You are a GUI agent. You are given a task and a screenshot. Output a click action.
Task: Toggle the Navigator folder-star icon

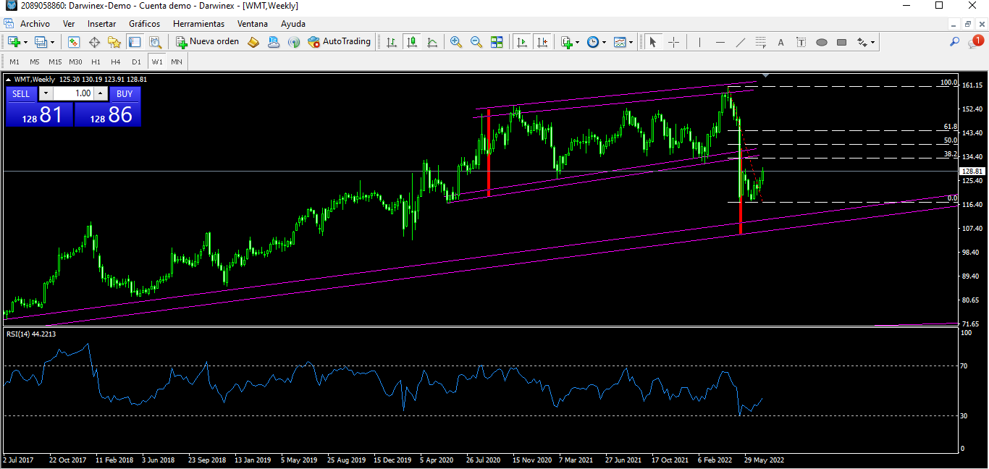coord(114,42)
